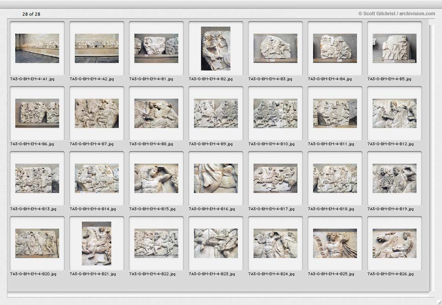Click file name 7A3-G-BM-EM-4-B10.jpg
Viewport: 442px width, 305px height.
pyautogui.click(x=271, y=144)
